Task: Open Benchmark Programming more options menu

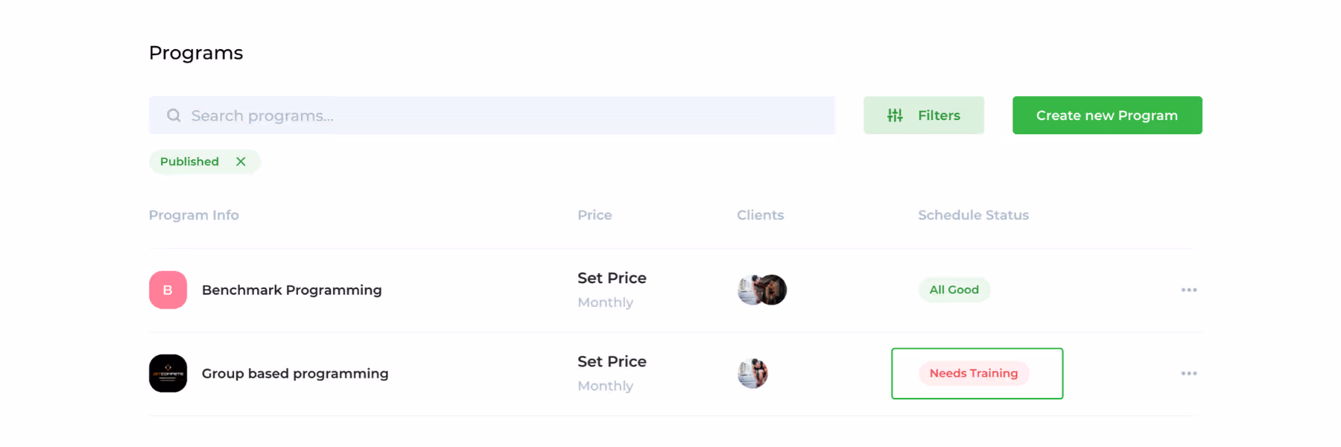Action: pyautogui.click(x=1188, y=290)
